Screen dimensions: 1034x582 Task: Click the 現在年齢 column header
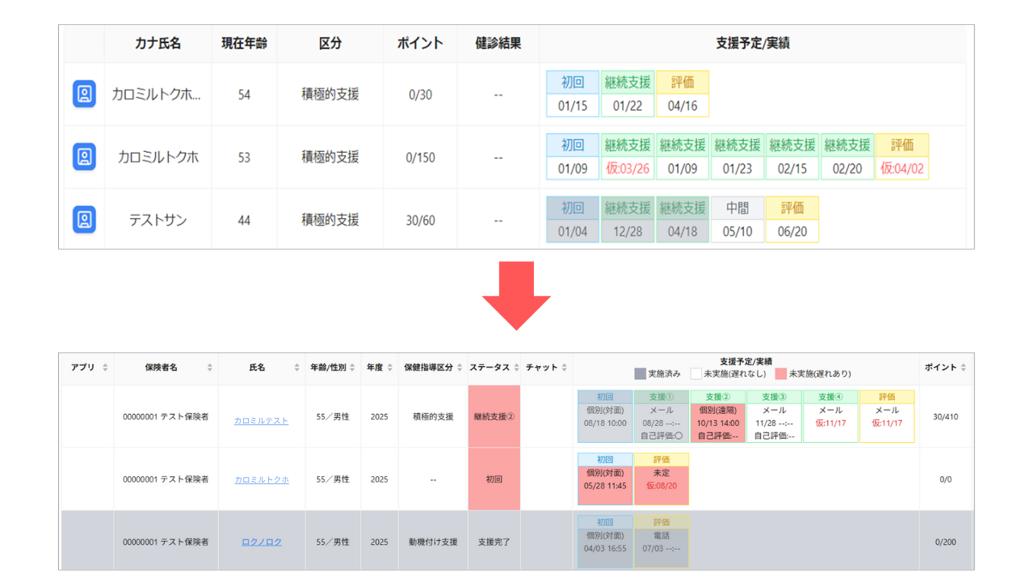[244, 44]
